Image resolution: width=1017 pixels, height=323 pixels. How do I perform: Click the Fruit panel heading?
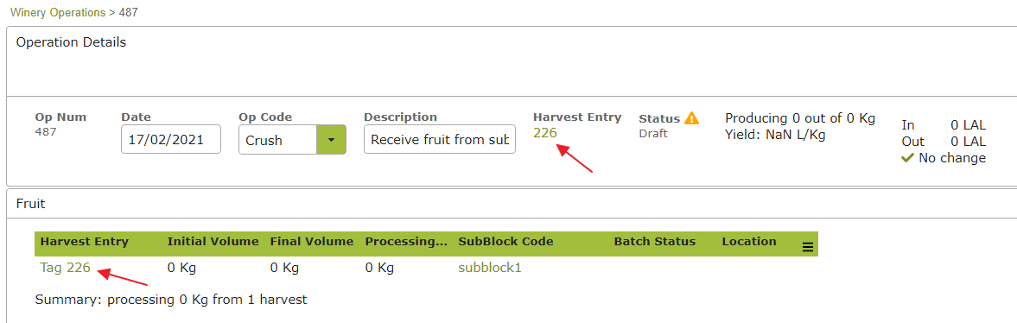pos(30,204)
